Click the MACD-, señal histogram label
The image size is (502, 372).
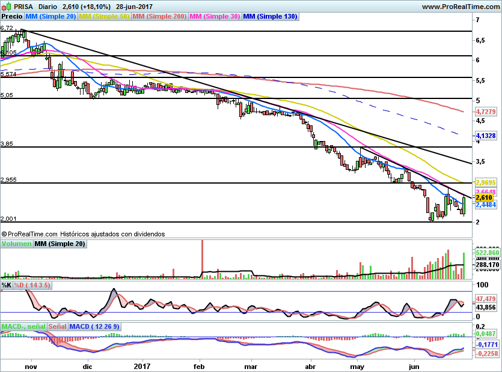click(x=23, y=326)
